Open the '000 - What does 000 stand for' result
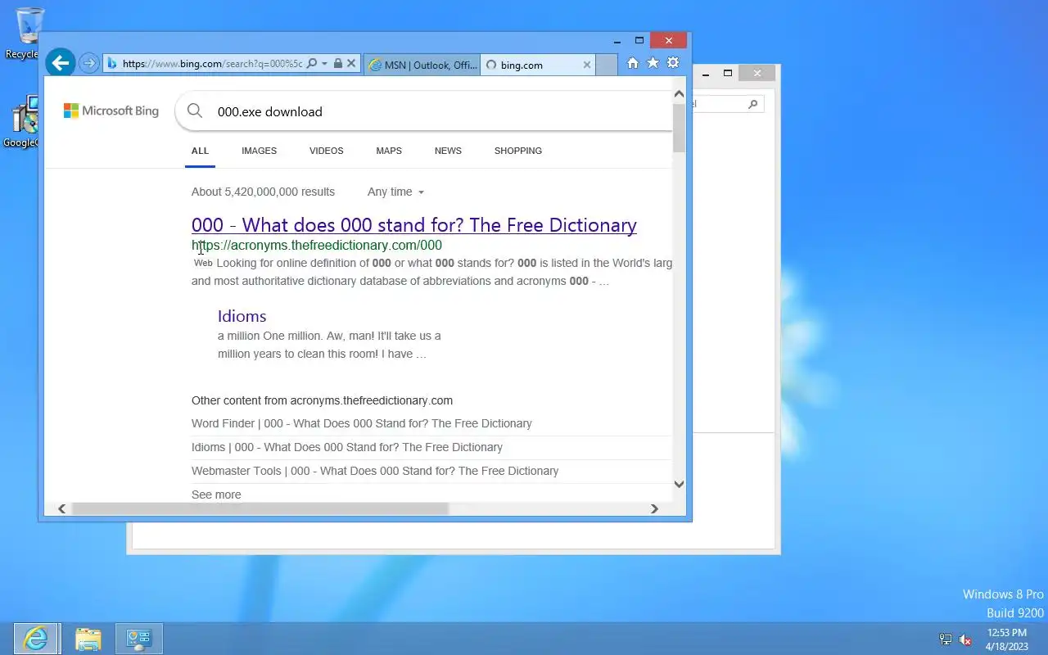Image resolution: width=1048 pixels, height=655 pixels. 414,225
